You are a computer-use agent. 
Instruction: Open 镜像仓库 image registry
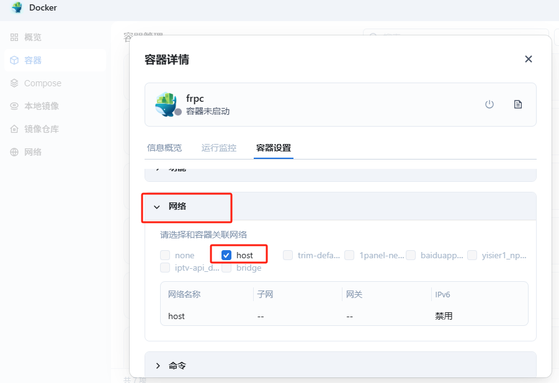coord(41,129)
